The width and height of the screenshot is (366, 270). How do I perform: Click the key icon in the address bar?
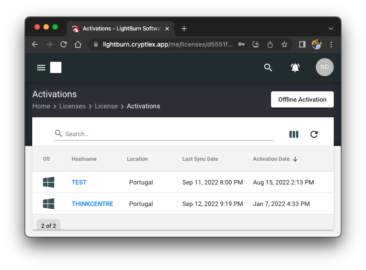[x=241, y=44]
